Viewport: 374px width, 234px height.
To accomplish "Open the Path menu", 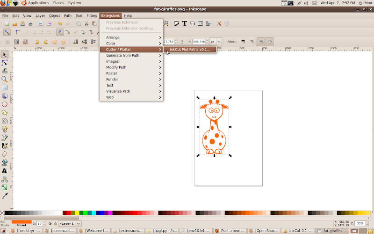I will pos(68,15).
